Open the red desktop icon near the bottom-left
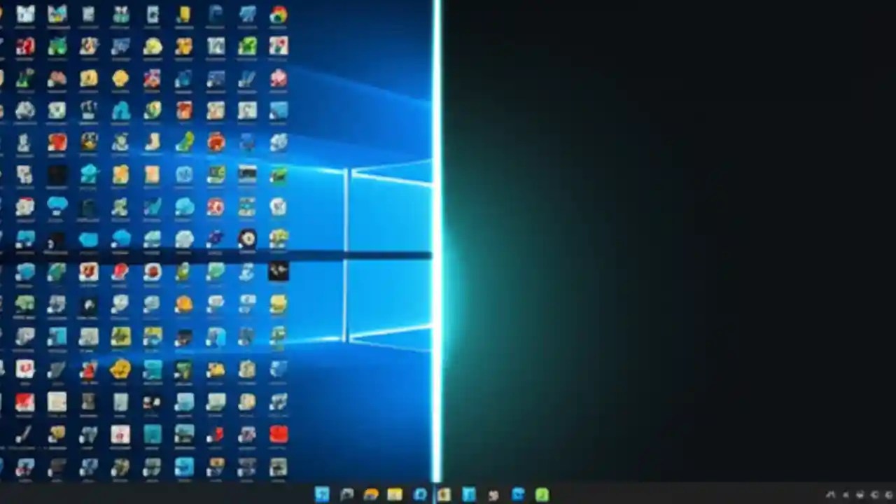896x504 pixels. (27, 402)
